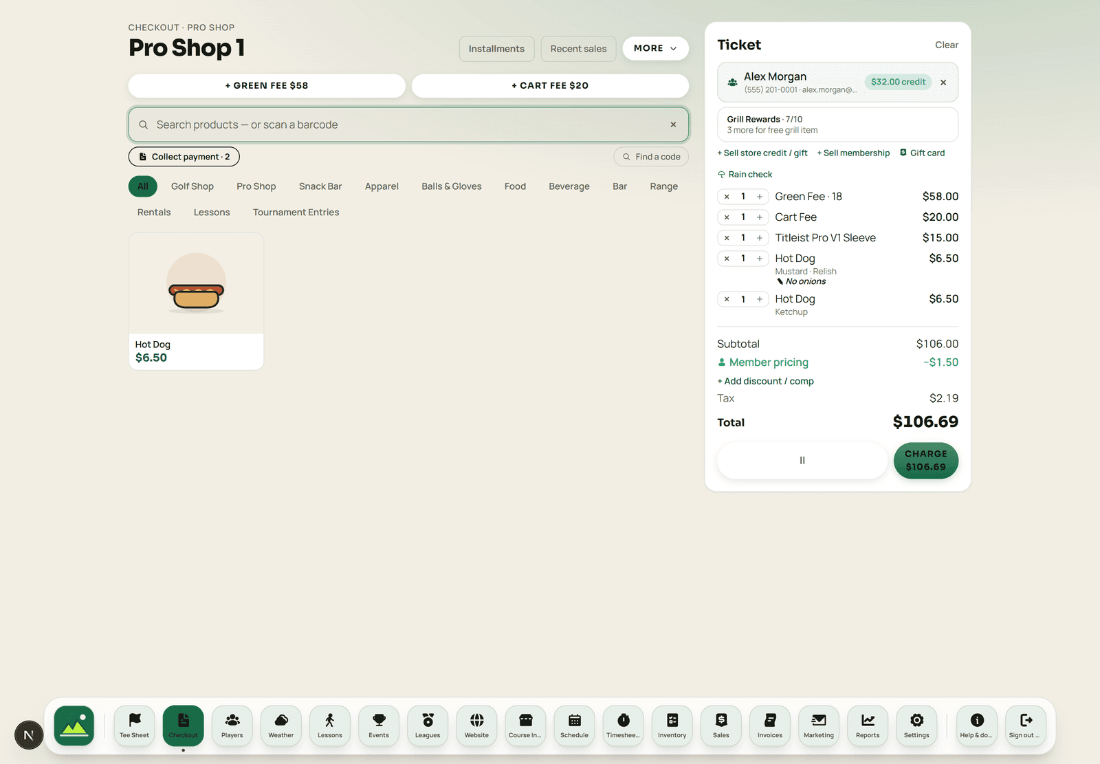Focus the product search field
Image resolution: width=1100 pixels, height=764 pixels.
[408, 124]
